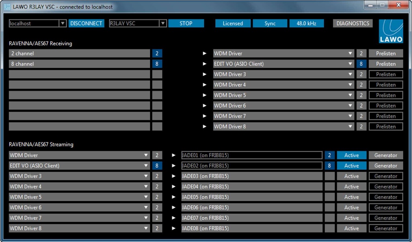Click Generator for JADE01 stream
Viewport: 412px width, 242px height.
386,155
